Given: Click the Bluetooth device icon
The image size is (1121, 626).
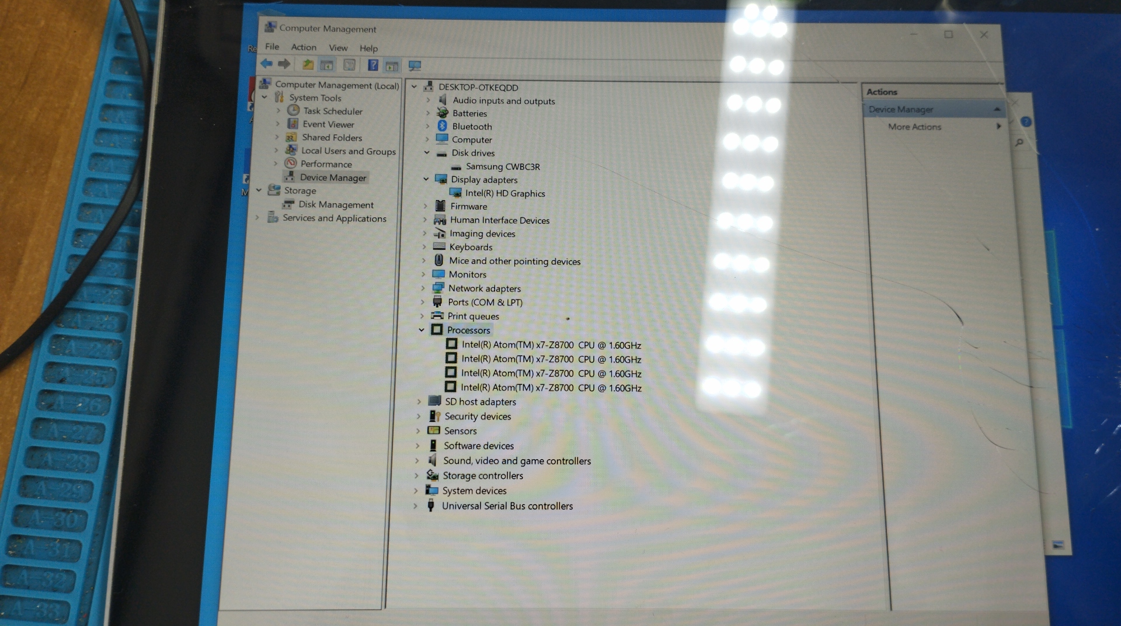Looking at the screenshot, I should click(x=442, y=126).
